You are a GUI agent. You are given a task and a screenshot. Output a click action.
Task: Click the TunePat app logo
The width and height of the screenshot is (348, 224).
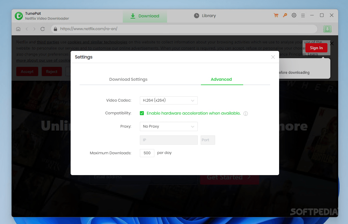tap(19, 16)
